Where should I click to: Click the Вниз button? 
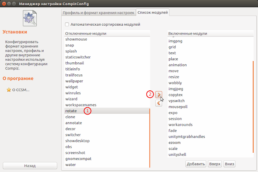pyautogui.click(x=229, y=164)
